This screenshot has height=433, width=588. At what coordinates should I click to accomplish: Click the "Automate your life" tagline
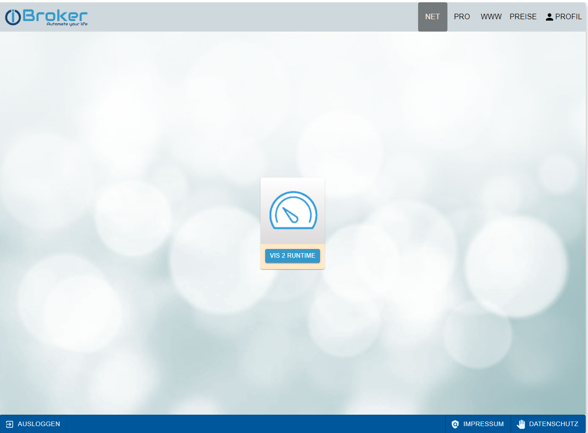point(67,24)
